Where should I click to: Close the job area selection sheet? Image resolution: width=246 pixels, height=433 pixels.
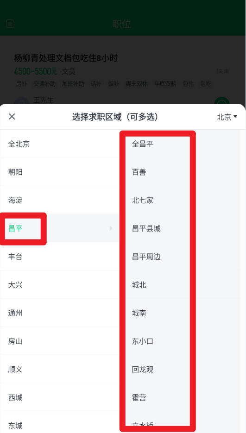[12, 117]
